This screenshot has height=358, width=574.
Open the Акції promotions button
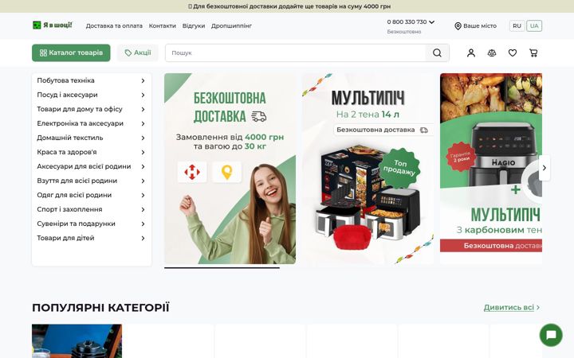tap(138, 53)
